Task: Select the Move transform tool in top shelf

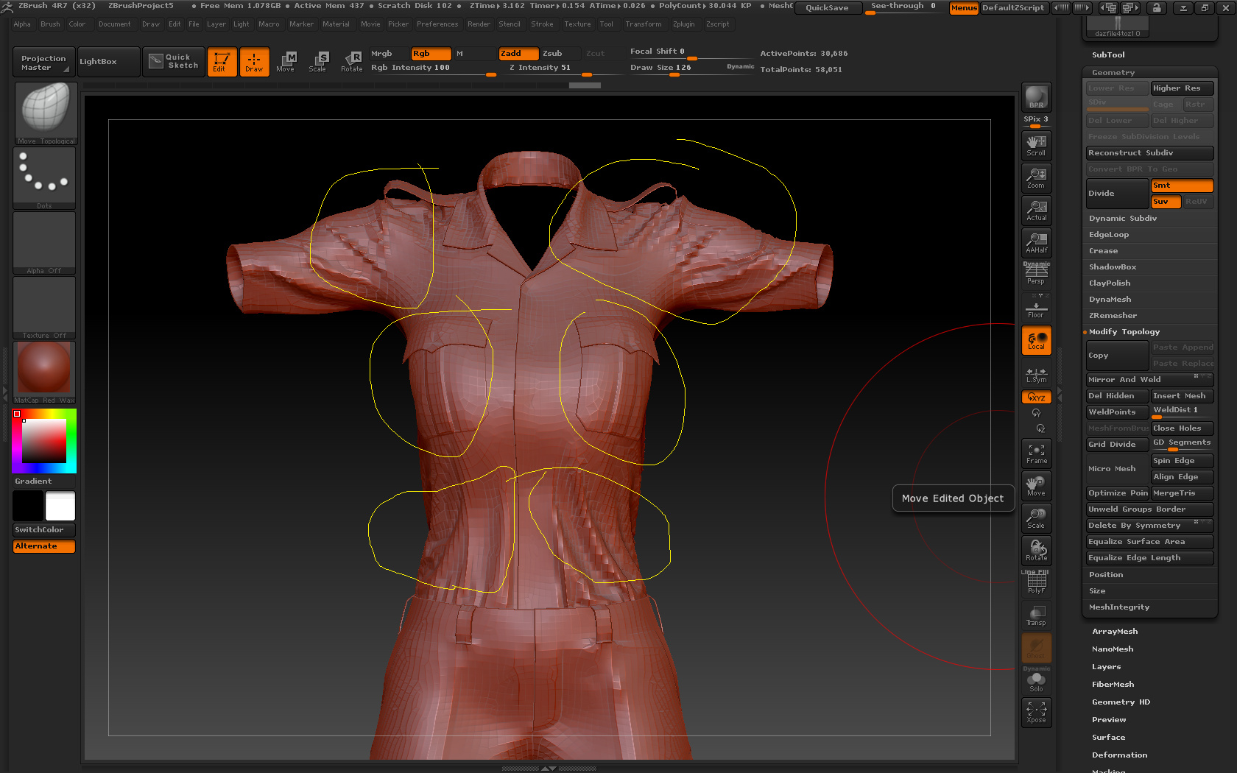Action: point(286,62)
